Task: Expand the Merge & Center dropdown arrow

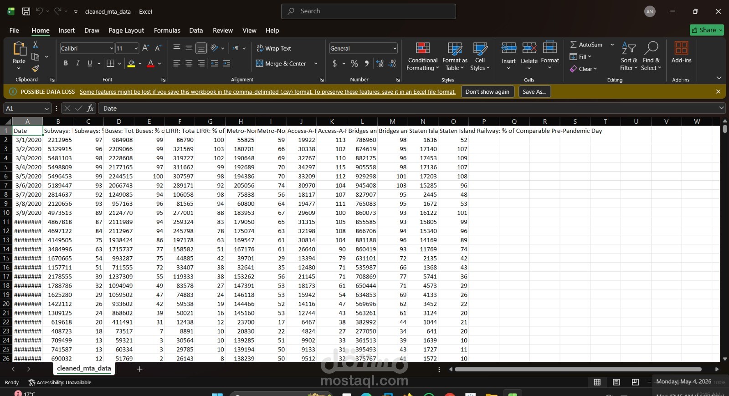Action: pos(316,64)
